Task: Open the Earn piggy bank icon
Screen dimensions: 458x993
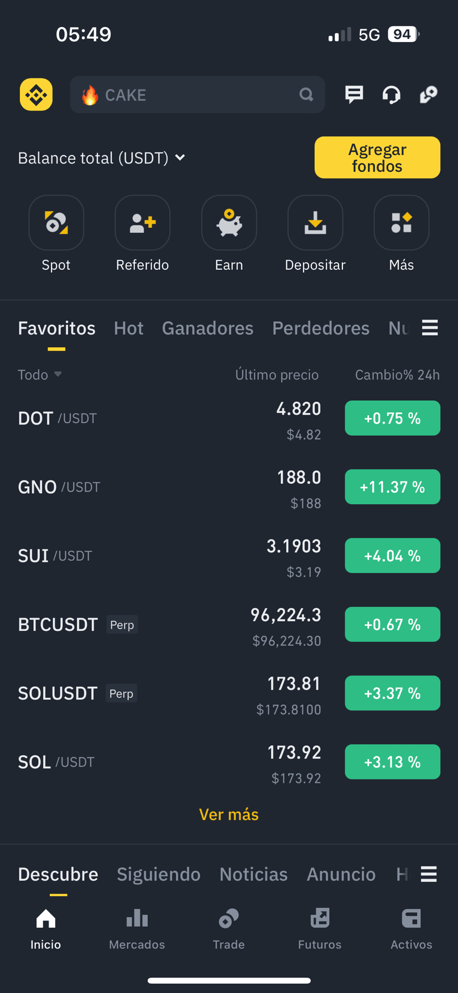Action: click(x=229, y=223)
